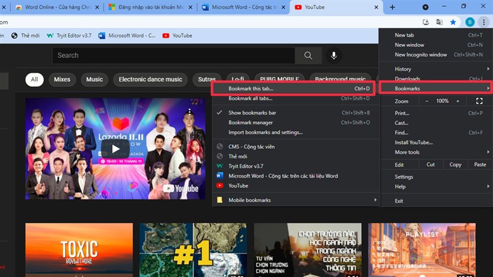Select the Music filter chip

tap(94, 79)
